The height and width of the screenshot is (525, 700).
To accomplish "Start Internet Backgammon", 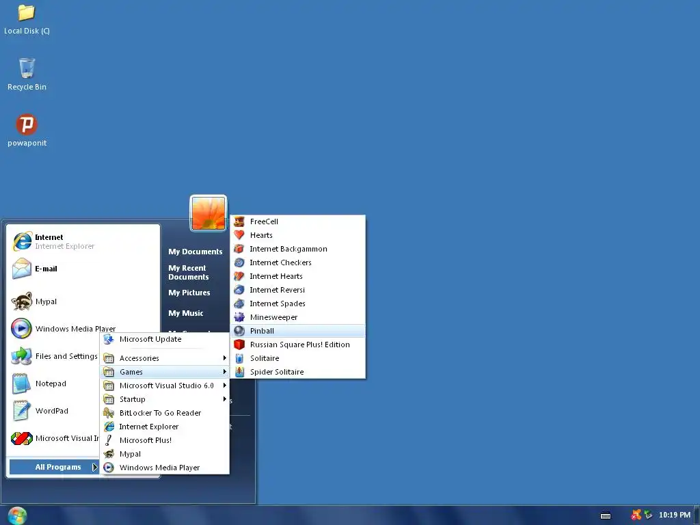I will point(298,249).
